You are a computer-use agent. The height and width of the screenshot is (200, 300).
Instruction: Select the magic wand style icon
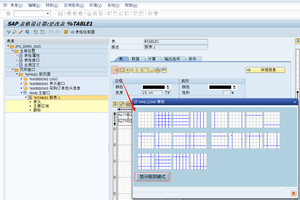pos(21,32)
